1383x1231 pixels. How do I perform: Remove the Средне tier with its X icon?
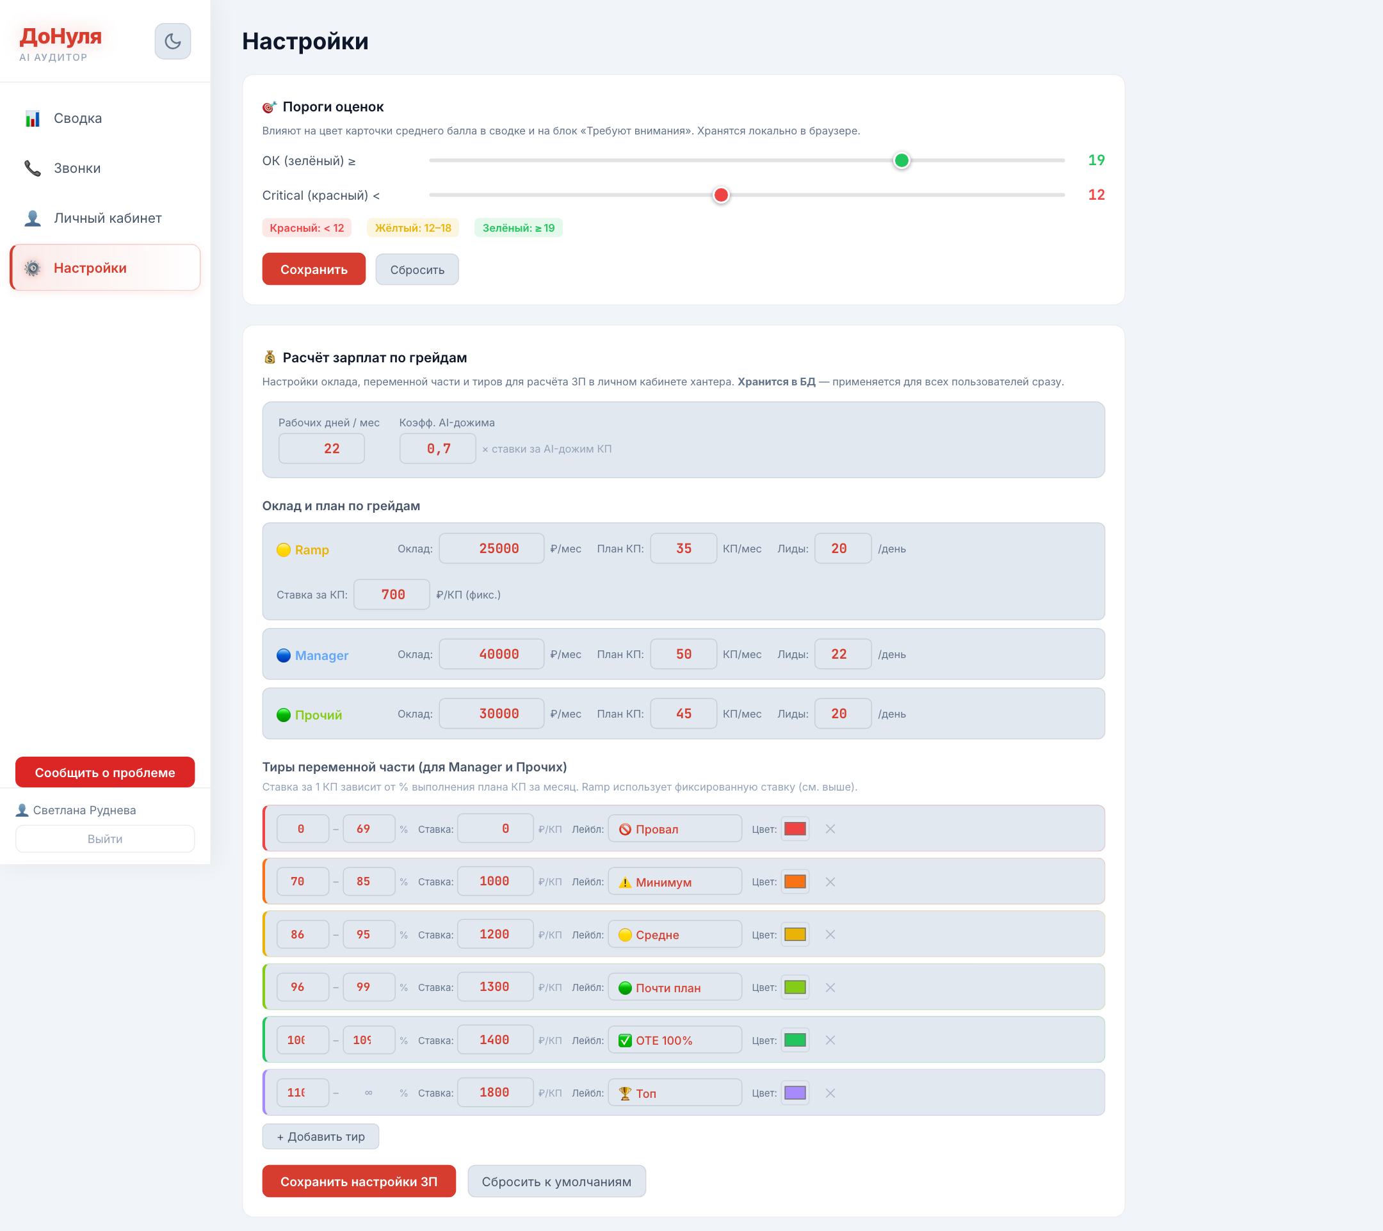(830, 935)
